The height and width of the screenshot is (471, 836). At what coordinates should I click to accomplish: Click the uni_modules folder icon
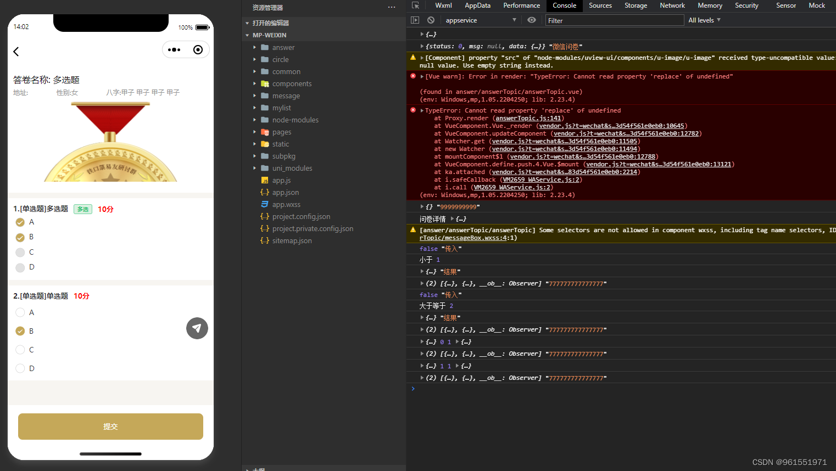265,168
